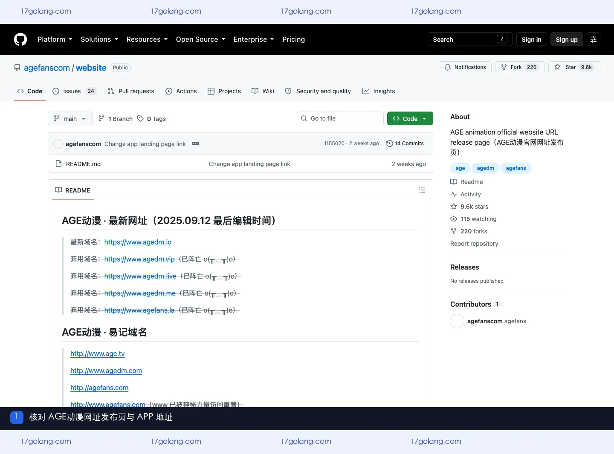614x454 pixels.
Task: Switch to the Wiki tab
Action: click(263, 91)
